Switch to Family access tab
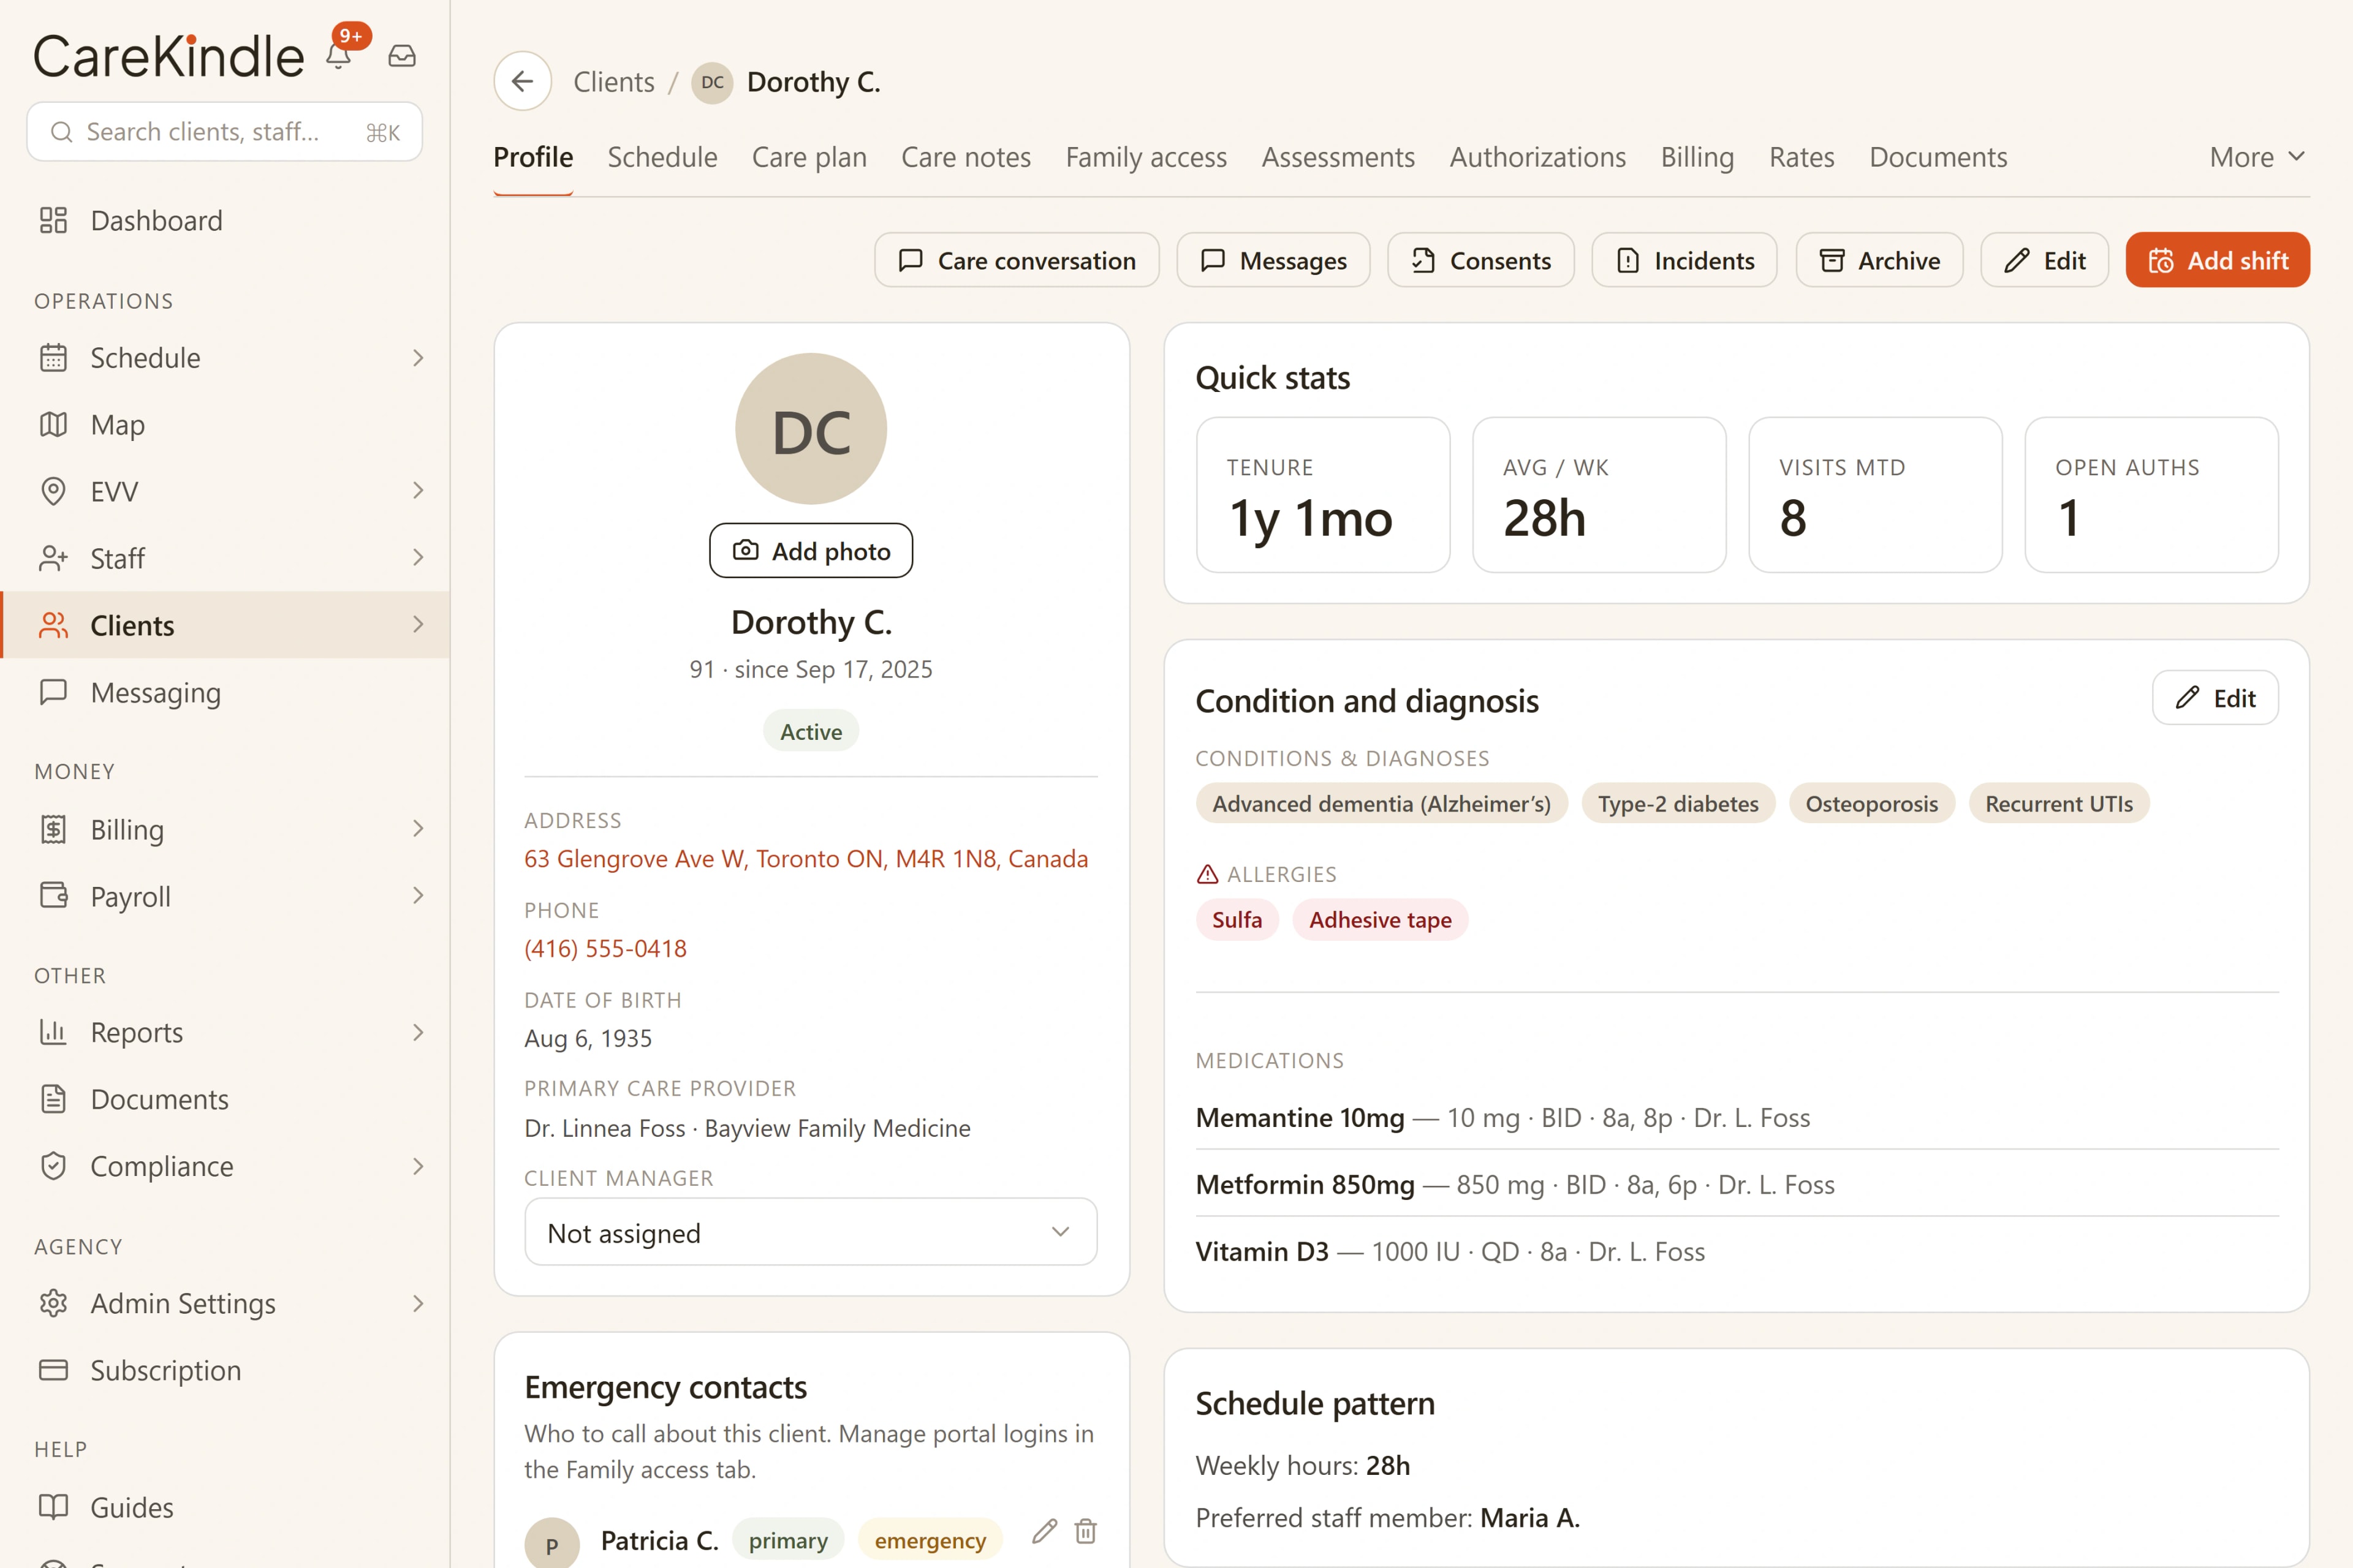2353x1568 pixels. [x=1145, y=157]
